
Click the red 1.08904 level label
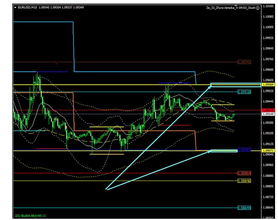[244, 173]
